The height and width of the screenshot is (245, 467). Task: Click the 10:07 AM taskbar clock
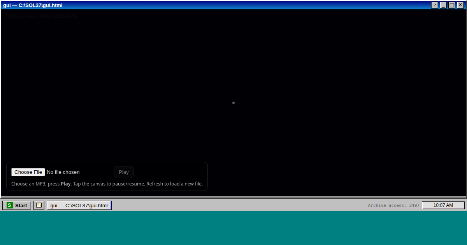[x=443, y=205]
